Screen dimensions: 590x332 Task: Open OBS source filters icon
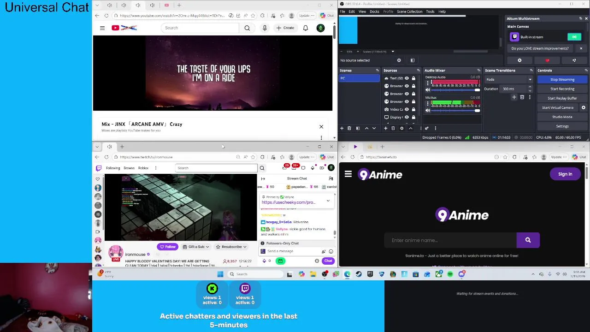coord(413,60)
